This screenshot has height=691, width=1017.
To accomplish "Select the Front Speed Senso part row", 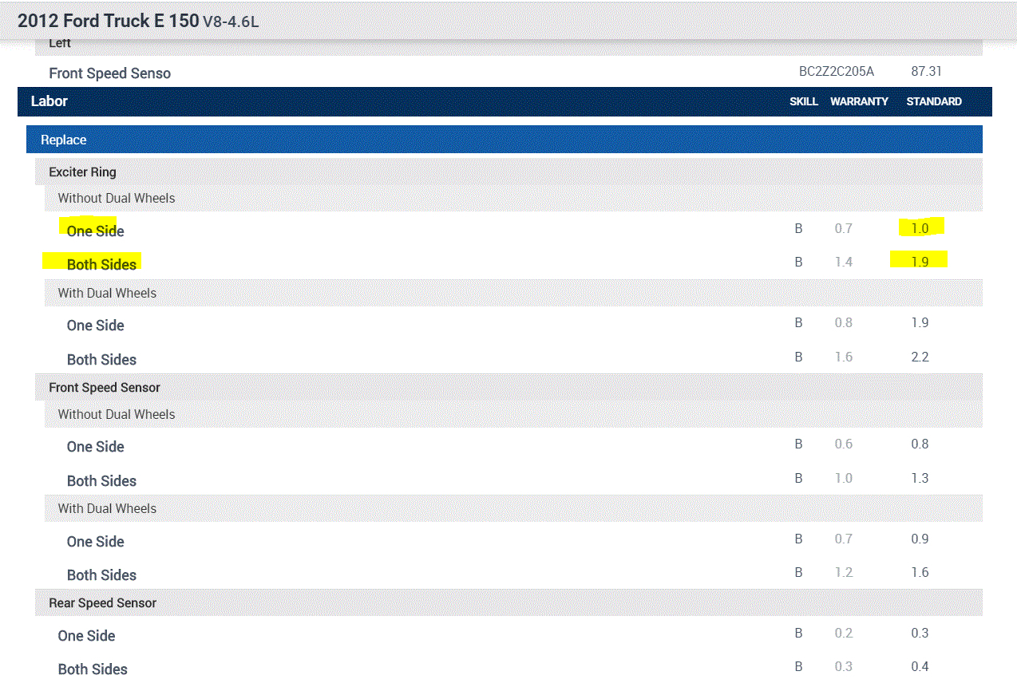I will [x=509, y=73].
